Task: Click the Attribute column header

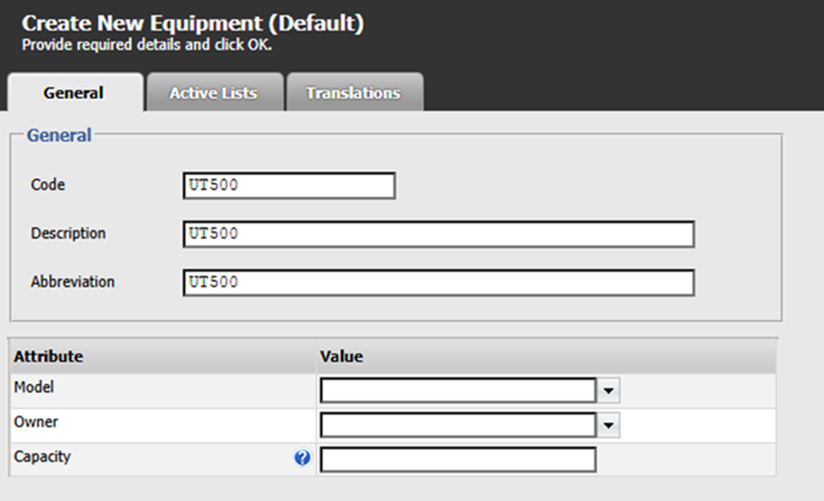Action: pos(48,357)
